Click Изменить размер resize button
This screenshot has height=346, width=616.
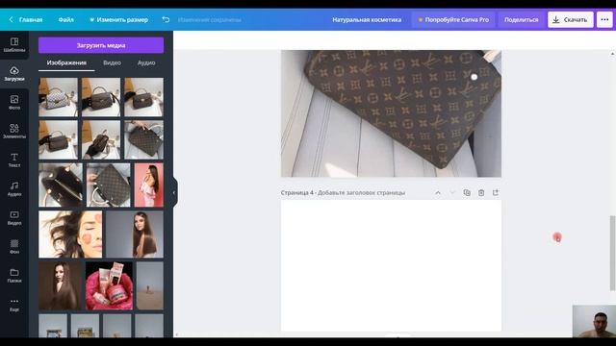click(x=118, y=19)
